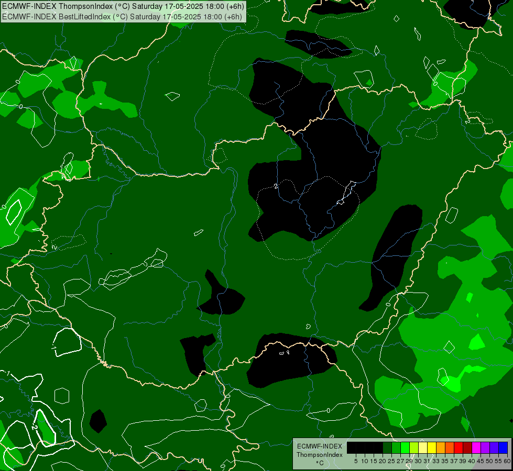Click the dark green 20-25 legend swatch
The width and height of the screenshot is (513, 471).
pyautogui.click(x=387, y=447)
